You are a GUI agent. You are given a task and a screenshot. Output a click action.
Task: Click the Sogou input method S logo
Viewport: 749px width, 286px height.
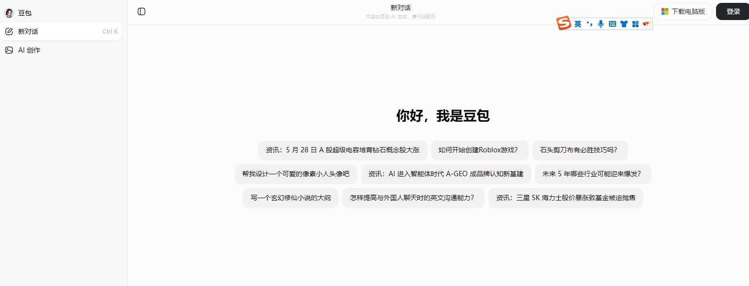(564, 23)
